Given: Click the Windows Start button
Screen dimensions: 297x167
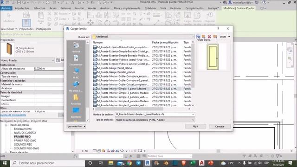Looking at the screenshot, I should [x=5, y=163].
